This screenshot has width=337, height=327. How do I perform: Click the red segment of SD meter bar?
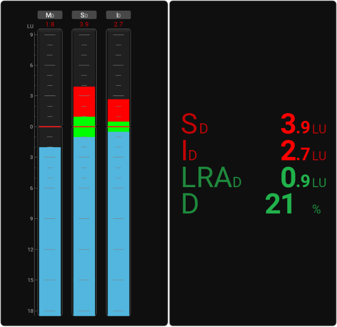click(x=84, y=101)
